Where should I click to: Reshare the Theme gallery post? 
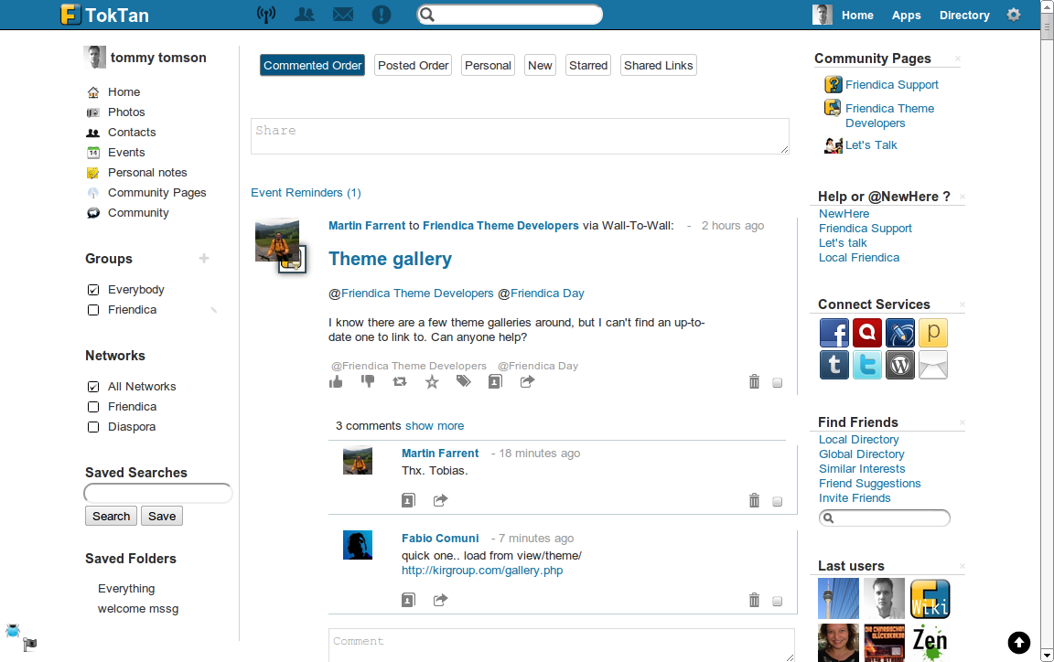[x=400, y=381]
